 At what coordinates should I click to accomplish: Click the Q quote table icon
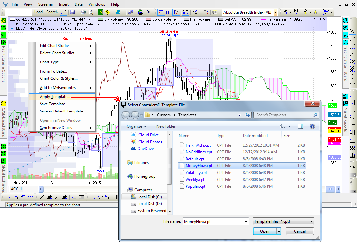tap(74, 197)
